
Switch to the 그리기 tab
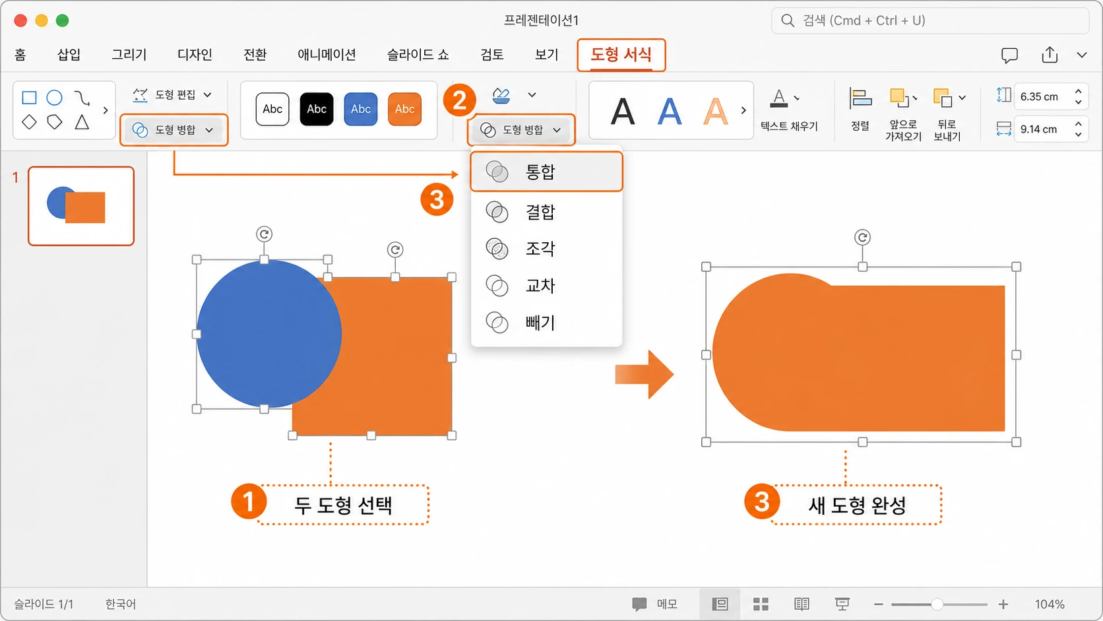coord(129,55)
